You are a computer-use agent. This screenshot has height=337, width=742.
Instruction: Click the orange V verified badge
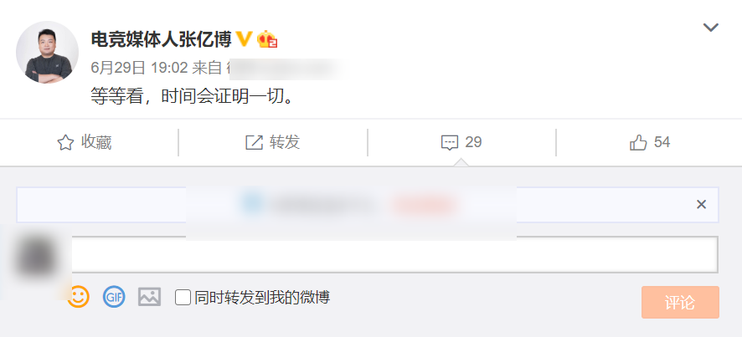pos(244,39)
